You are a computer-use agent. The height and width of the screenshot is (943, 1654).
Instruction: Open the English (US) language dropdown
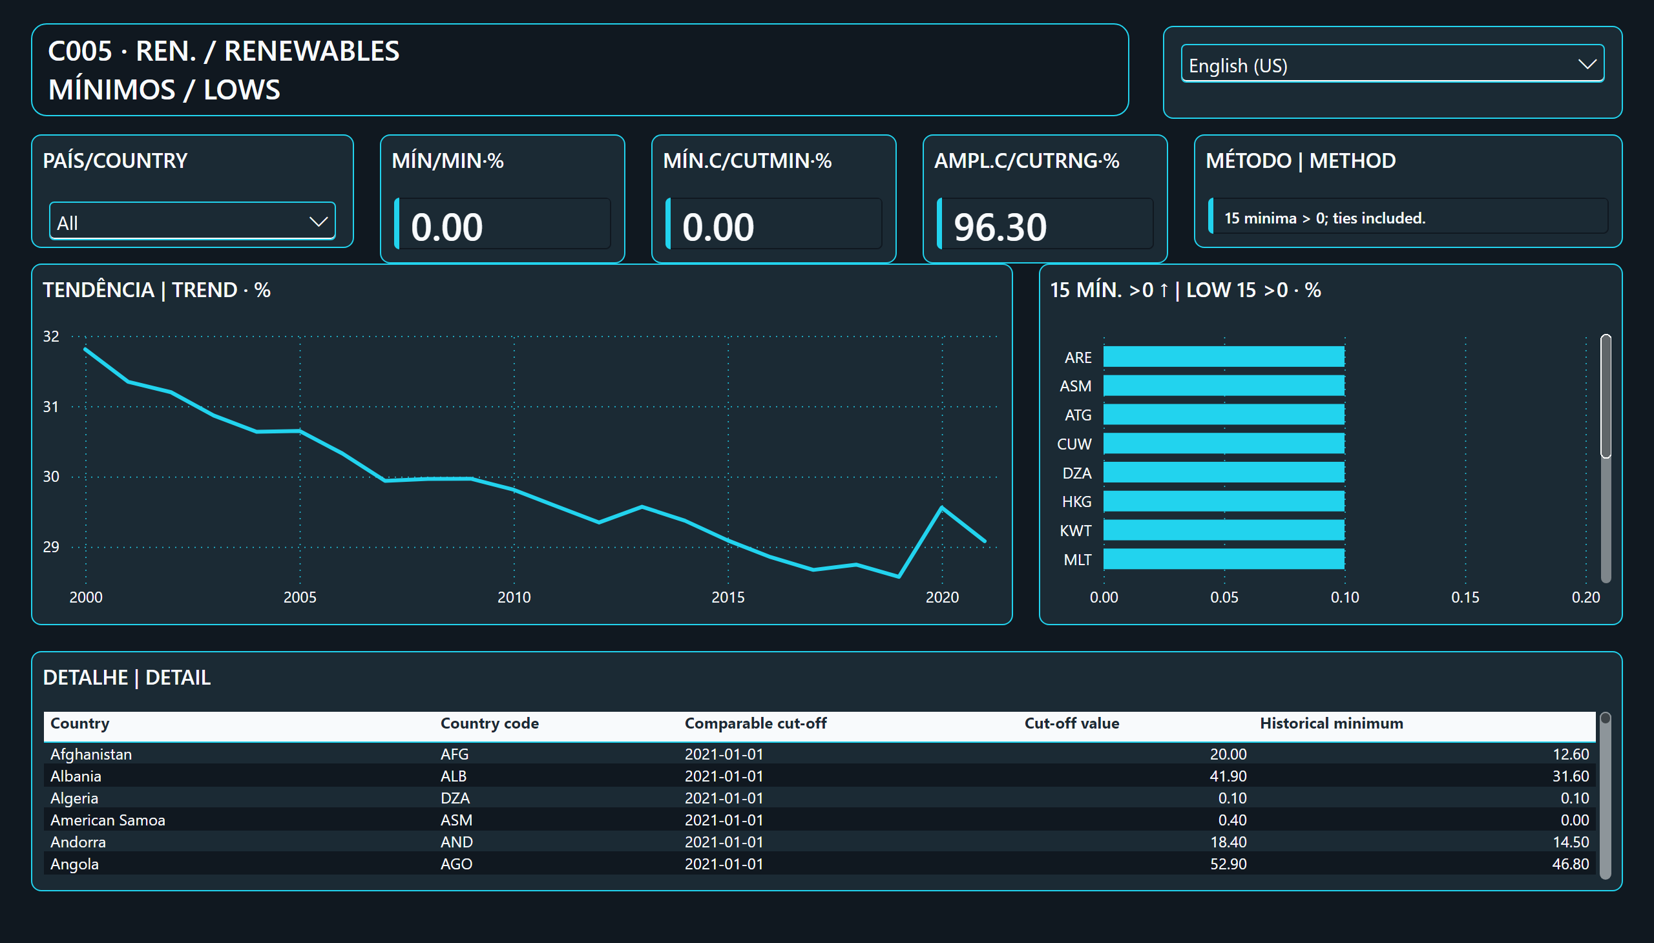click(x=1392, y=64)
